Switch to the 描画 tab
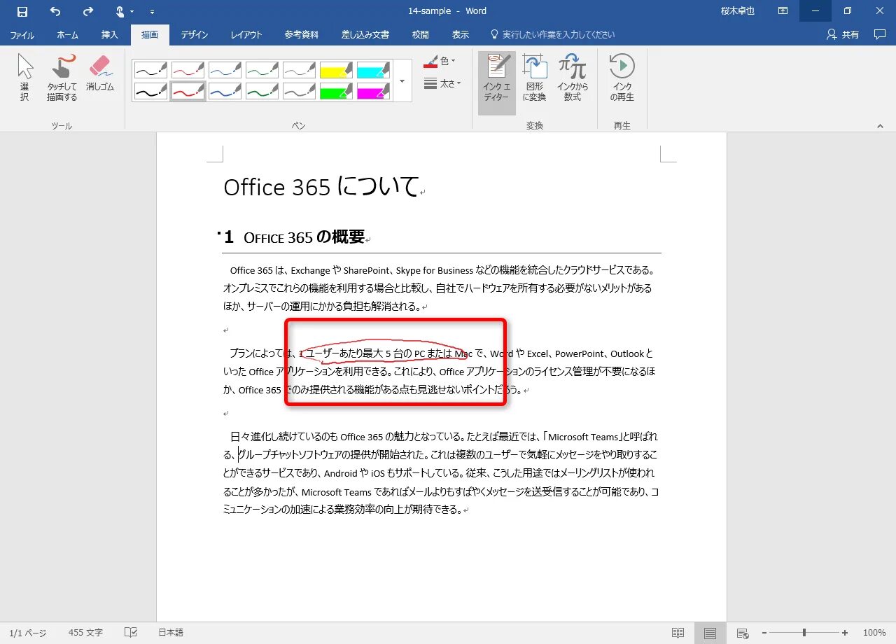Image resolution: width=896 pixels, height=644 pixels. tap(150, 34)
